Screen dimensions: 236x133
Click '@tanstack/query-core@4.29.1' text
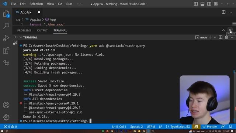coord(53,103)
